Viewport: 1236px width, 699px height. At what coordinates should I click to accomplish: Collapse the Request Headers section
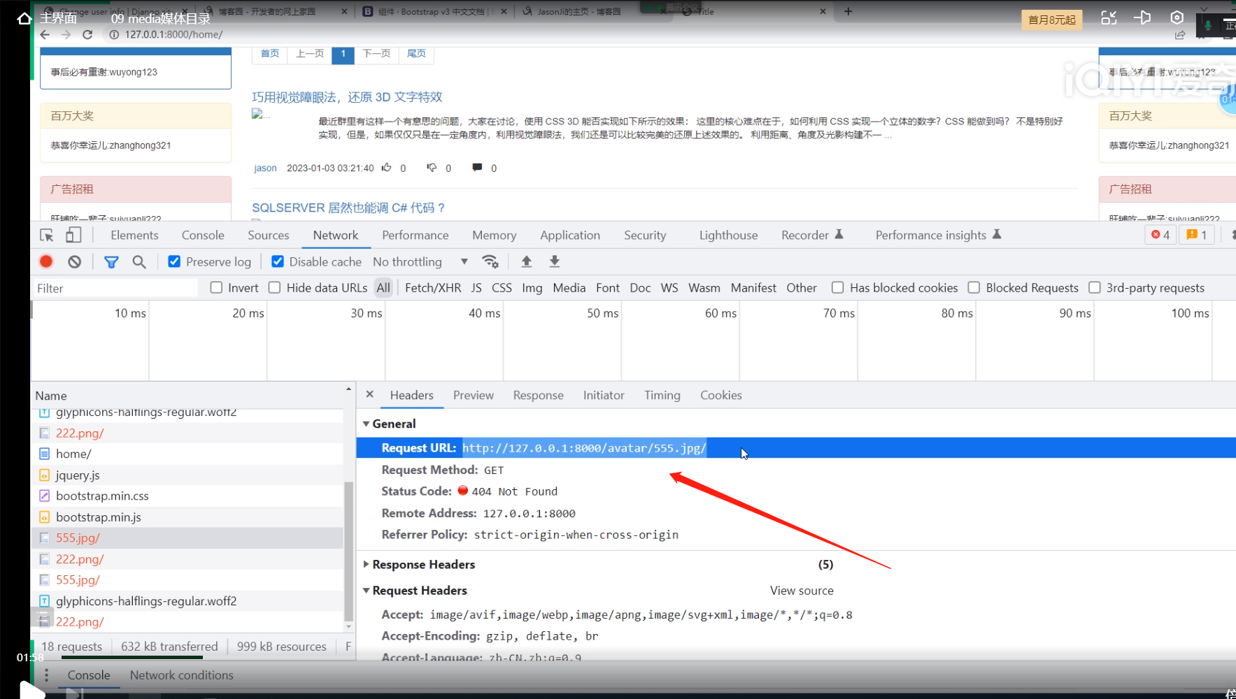pos(366,591)
